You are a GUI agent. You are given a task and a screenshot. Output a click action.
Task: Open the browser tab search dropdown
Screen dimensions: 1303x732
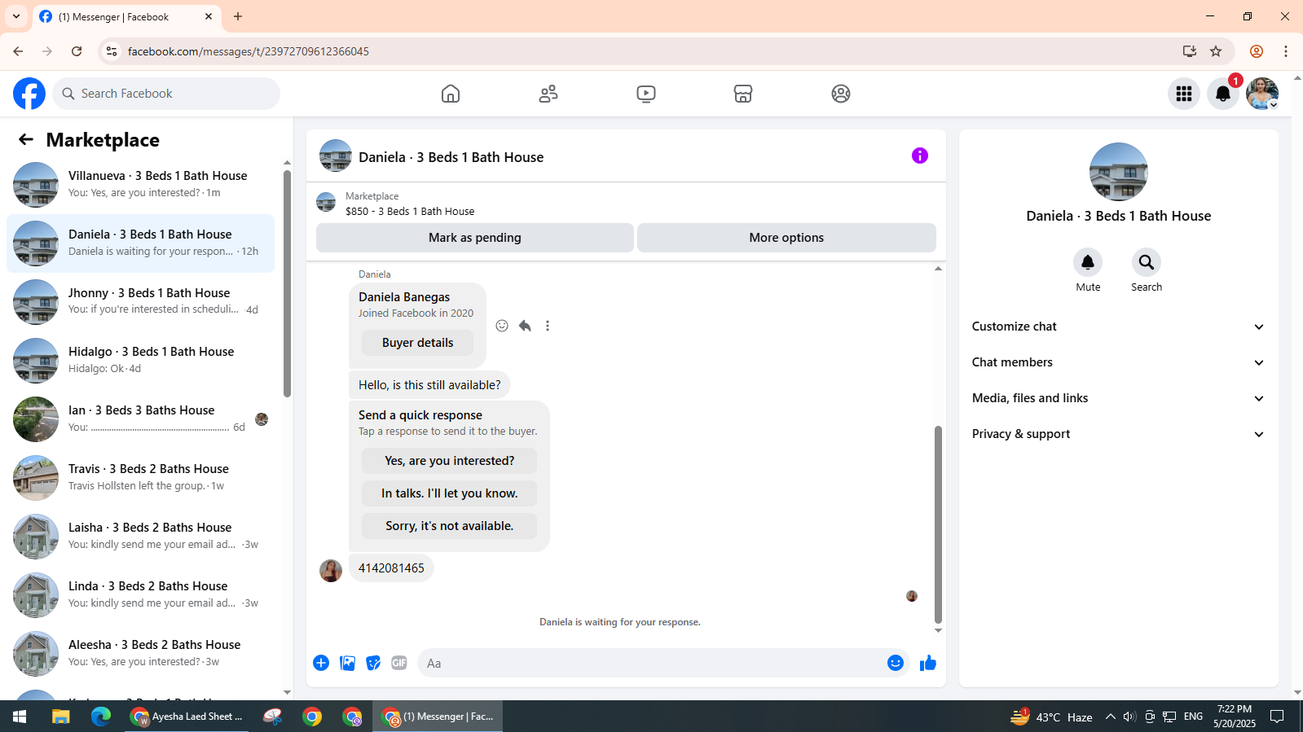pyautogui.click(x=16, y=16)
